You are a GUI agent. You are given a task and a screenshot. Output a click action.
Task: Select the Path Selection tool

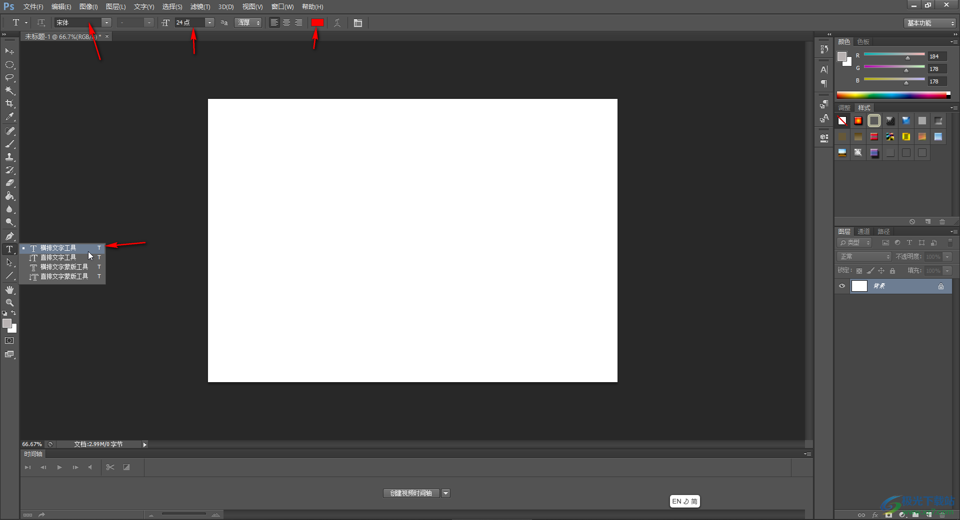[x=9, y=262]
